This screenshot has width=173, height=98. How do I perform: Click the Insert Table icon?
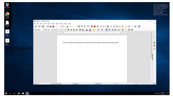coord(88,26)
